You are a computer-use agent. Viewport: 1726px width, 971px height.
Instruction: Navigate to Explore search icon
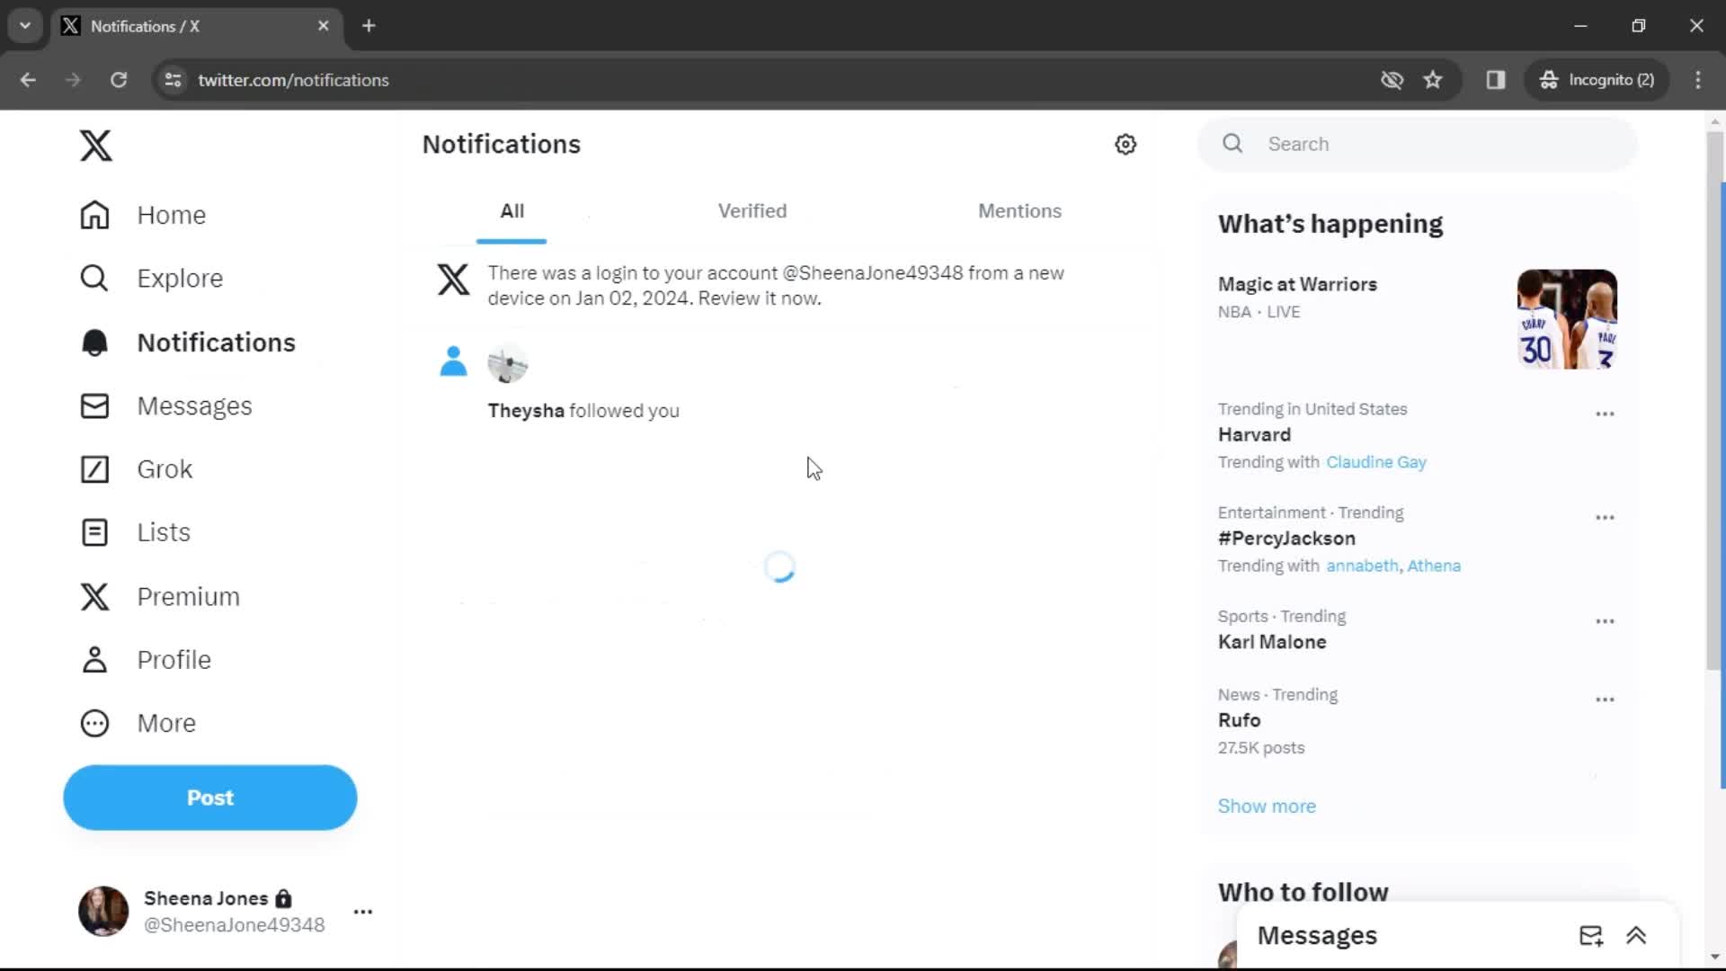94,278
